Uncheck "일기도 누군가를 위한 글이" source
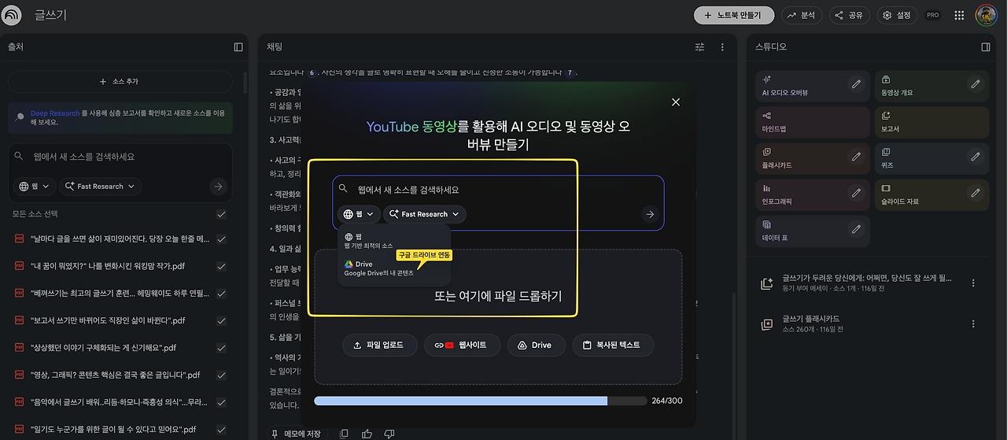The image size is (1007, 440). (221, 430)
